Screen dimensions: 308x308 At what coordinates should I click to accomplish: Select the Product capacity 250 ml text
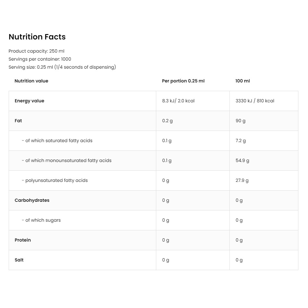tap(37, 51)
